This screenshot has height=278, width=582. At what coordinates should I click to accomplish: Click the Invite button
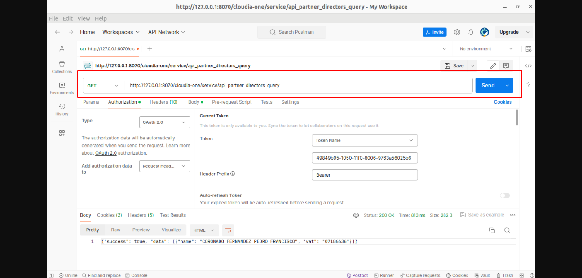click(x=434, y=32)
